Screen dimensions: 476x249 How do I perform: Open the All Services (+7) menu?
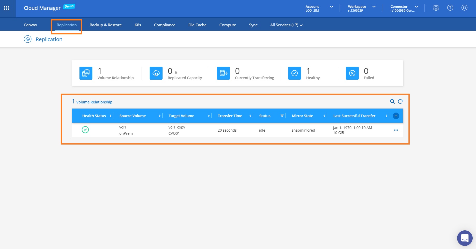click(x=286, y=25)
